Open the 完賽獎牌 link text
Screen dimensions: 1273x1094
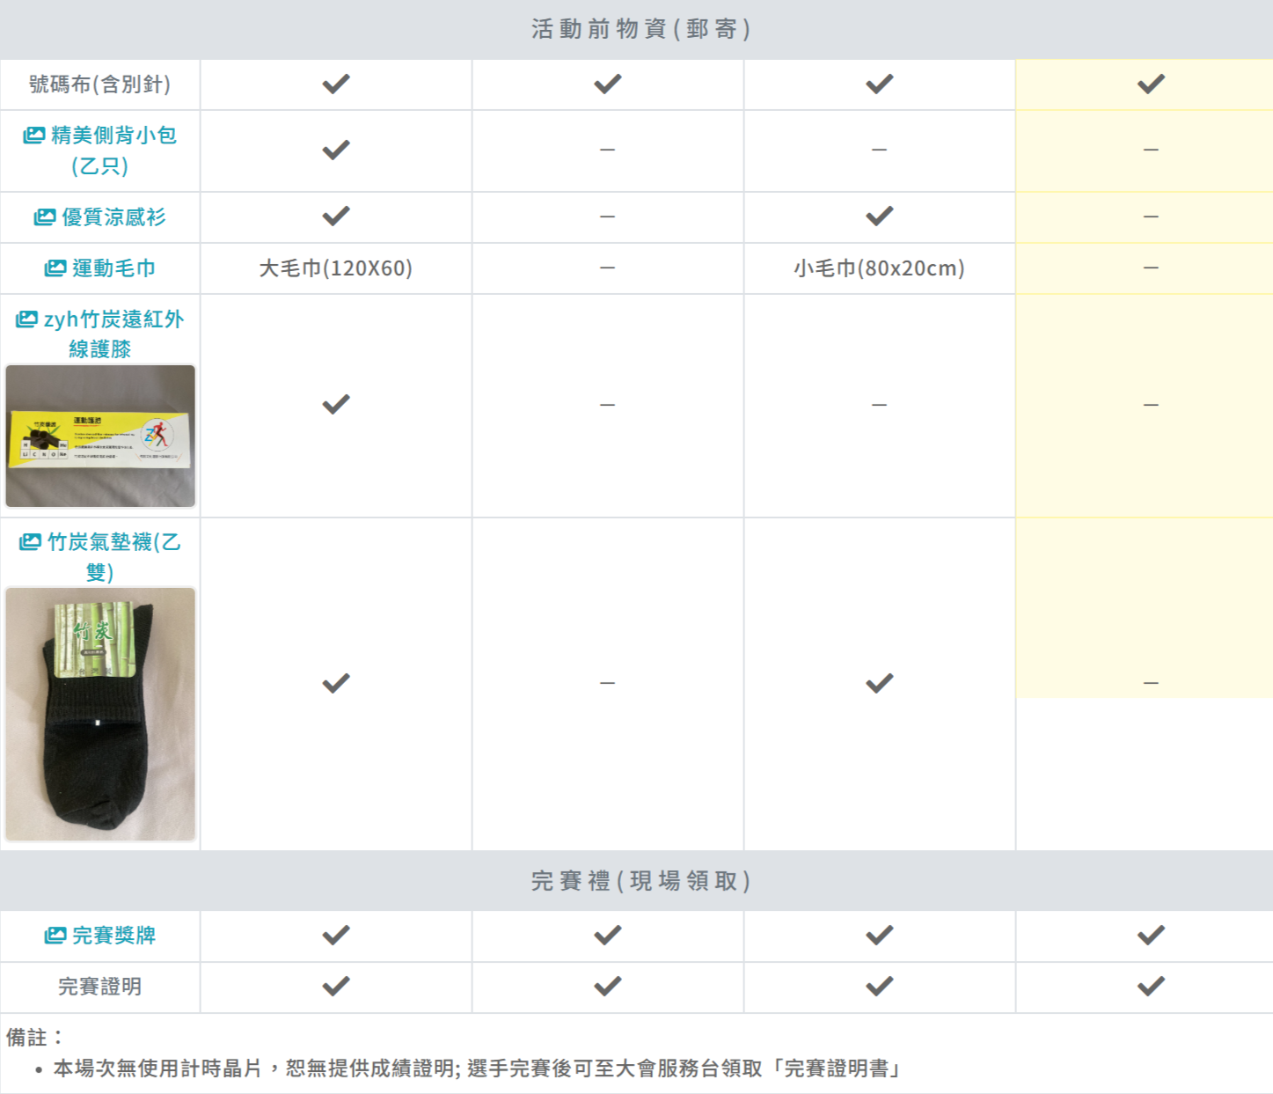click(113, 936)
